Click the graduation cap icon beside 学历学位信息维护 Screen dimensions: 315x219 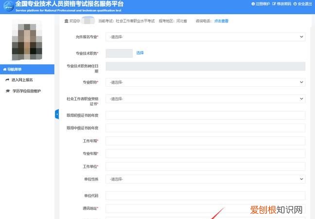(8, 91)
